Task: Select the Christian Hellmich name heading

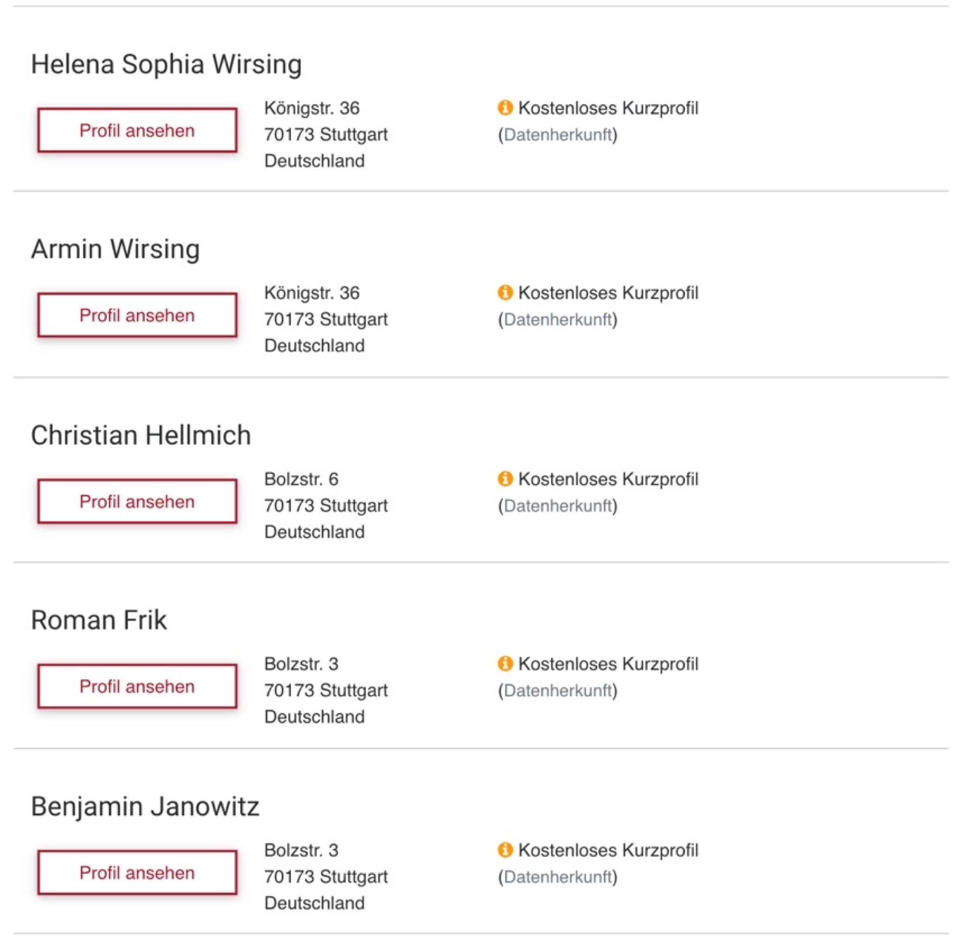Action: coord(141,435)
